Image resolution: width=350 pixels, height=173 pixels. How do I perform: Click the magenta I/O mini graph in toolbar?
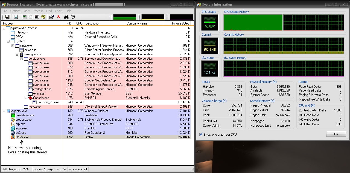(x=181, y=17)
